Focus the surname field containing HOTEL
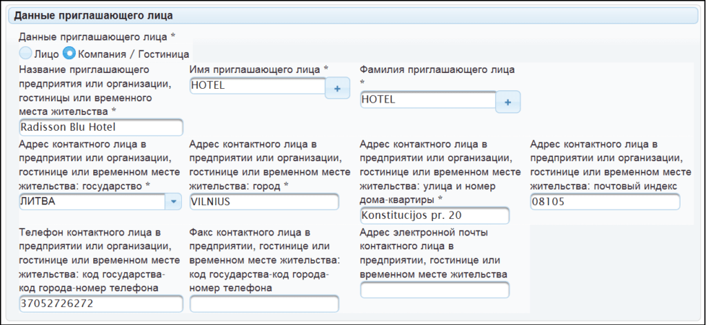This screenshot has width=706, height=325. click(427, 100)
